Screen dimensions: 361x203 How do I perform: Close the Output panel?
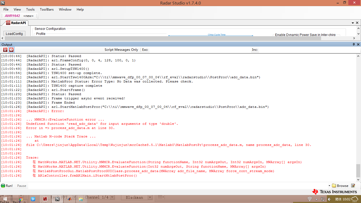pos(358,44)
